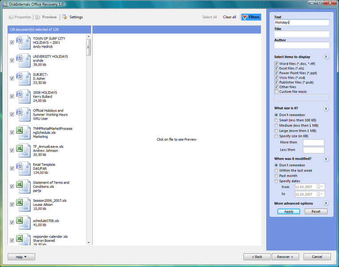Select the Small (less than 100 KB) option
Image resolution: width=339 pixels, height=267 pixels.
point(276,120)
